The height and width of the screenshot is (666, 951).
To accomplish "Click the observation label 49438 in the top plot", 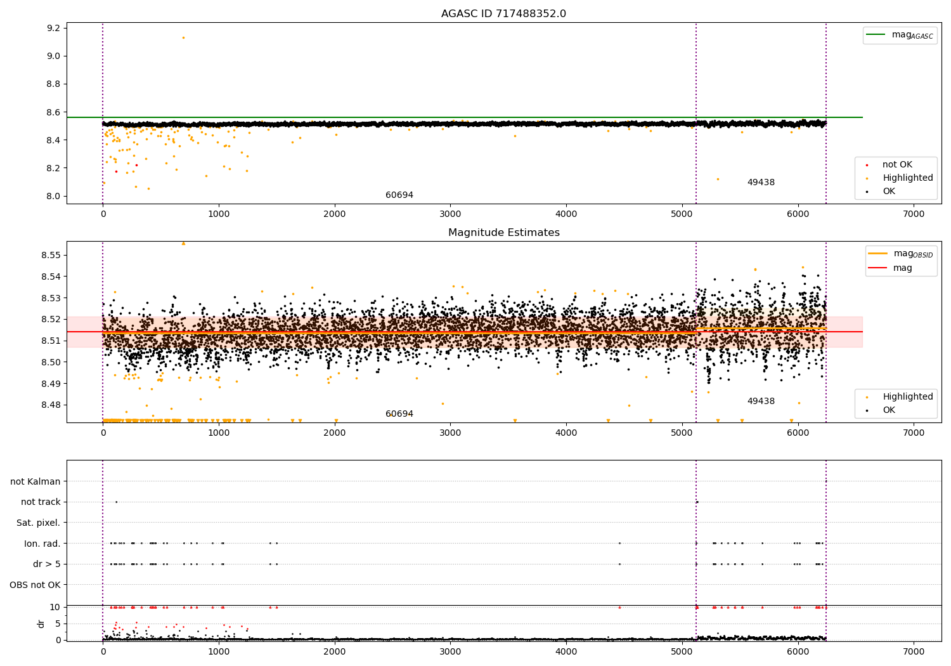I will click(761, 183).
